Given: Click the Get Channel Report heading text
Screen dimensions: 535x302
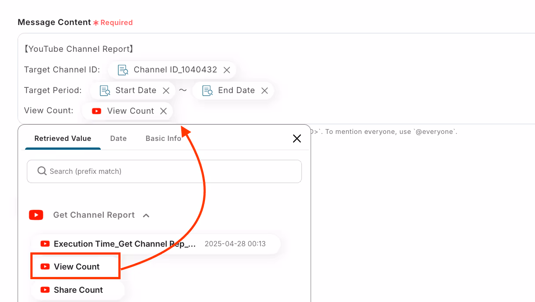Looking at the screenshot, I should pos(94,215).
